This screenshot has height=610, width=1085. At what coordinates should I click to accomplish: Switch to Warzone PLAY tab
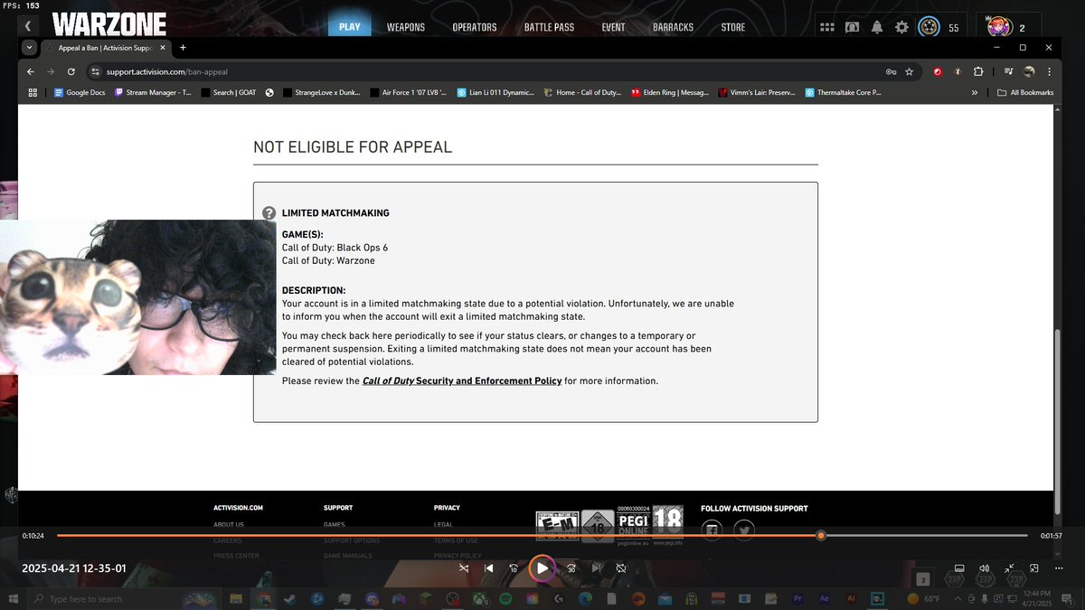click(x=350, y=27)
